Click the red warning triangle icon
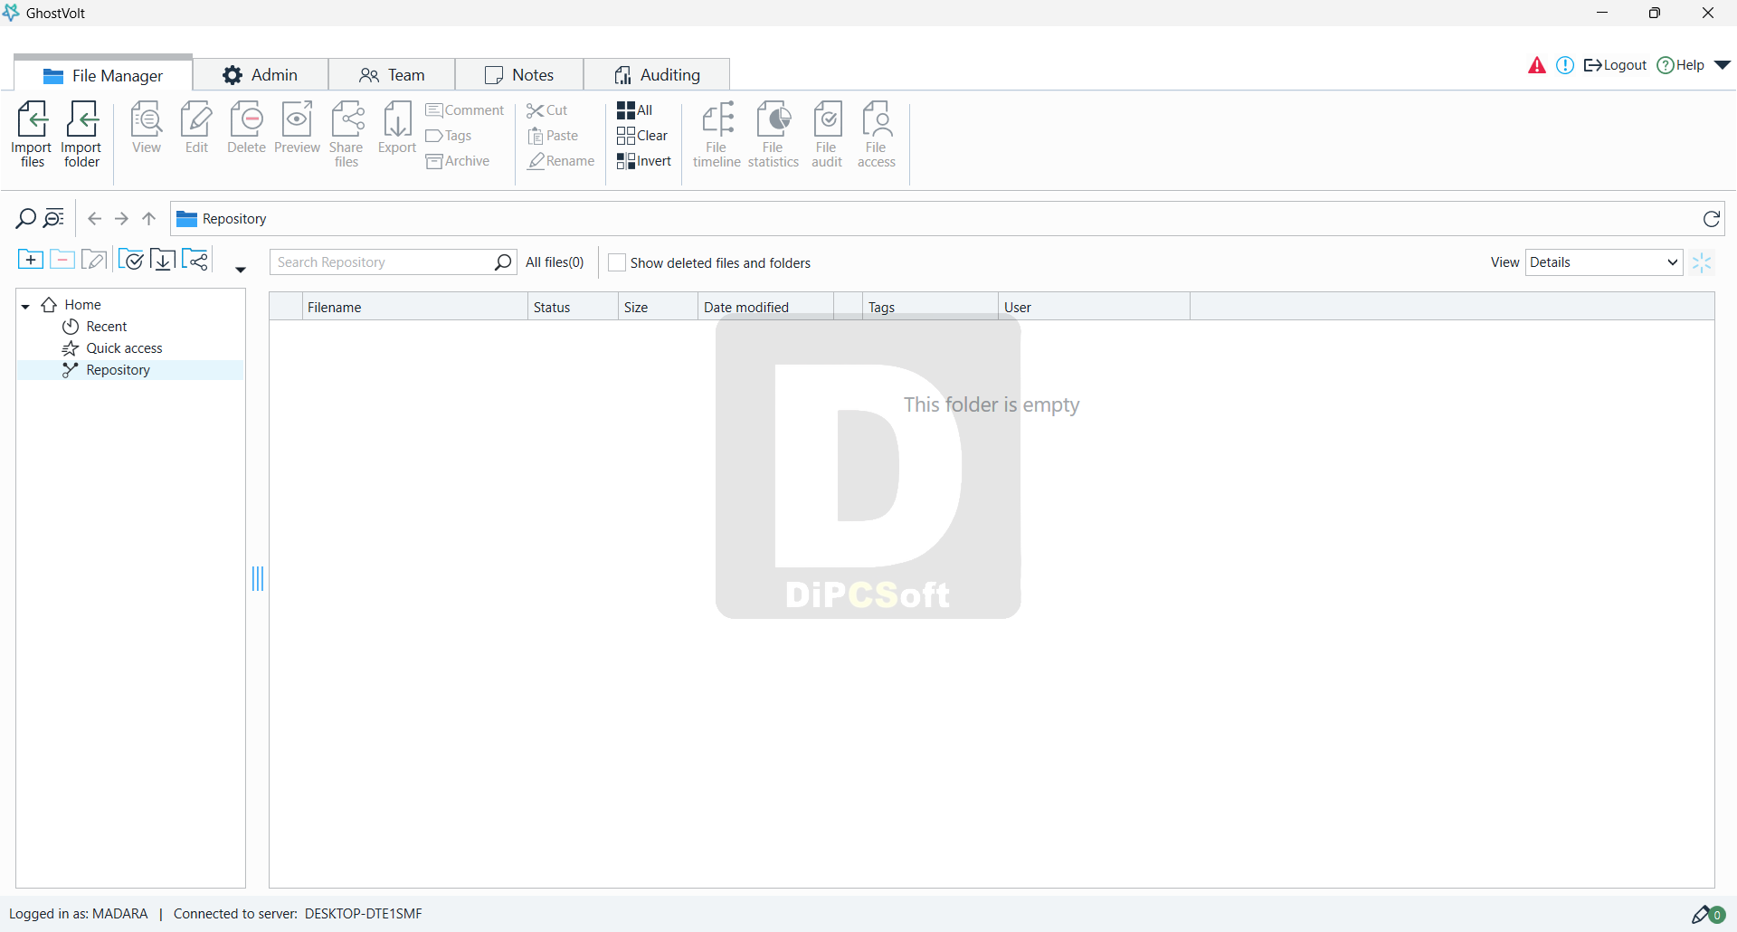 [1536, 65]
